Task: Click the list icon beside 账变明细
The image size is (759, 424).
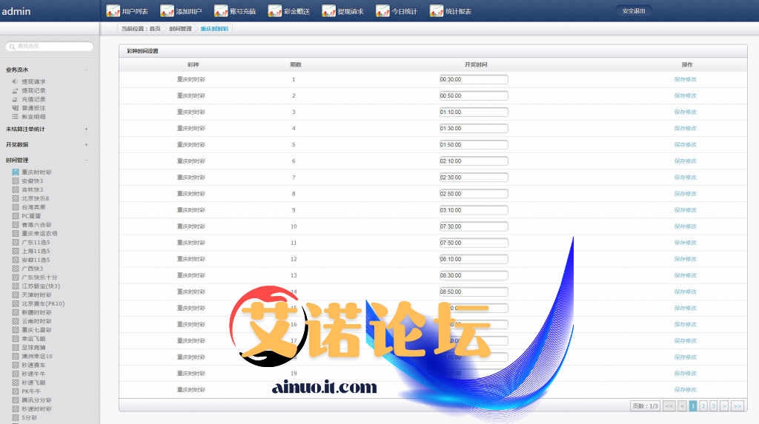Action: click(x=15, y=116)
